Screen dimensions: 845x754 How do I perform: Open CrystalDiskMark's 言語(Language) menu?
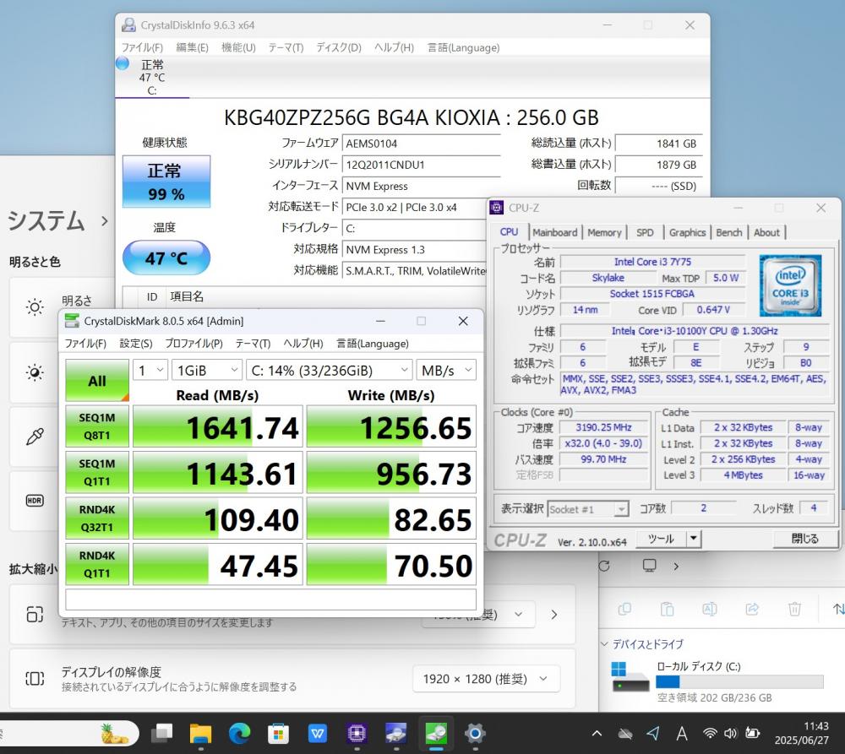[x=373, y=343]
